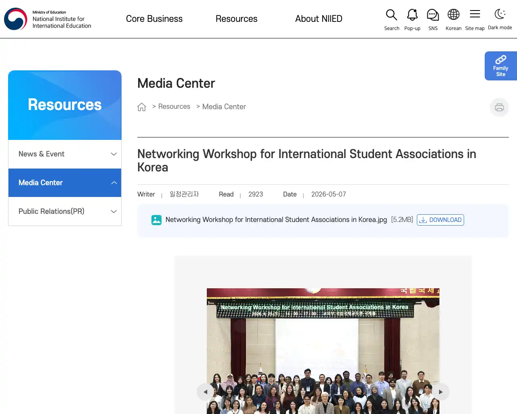Click the image file type icon
The width and height of the screenshot is (517, 414).
(156, 220)
